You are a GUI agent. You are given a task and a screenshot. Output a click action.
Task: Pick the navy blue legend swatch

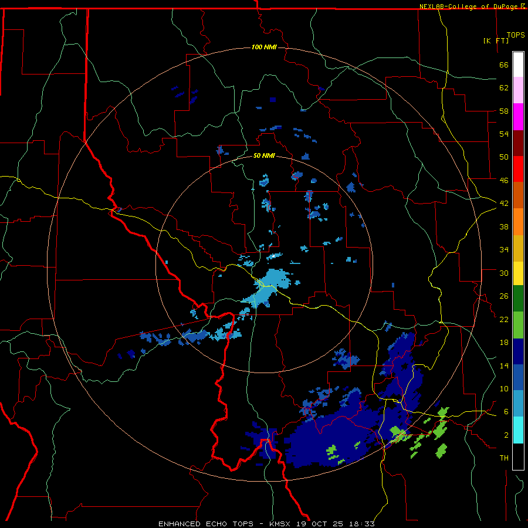click(518, 351)
